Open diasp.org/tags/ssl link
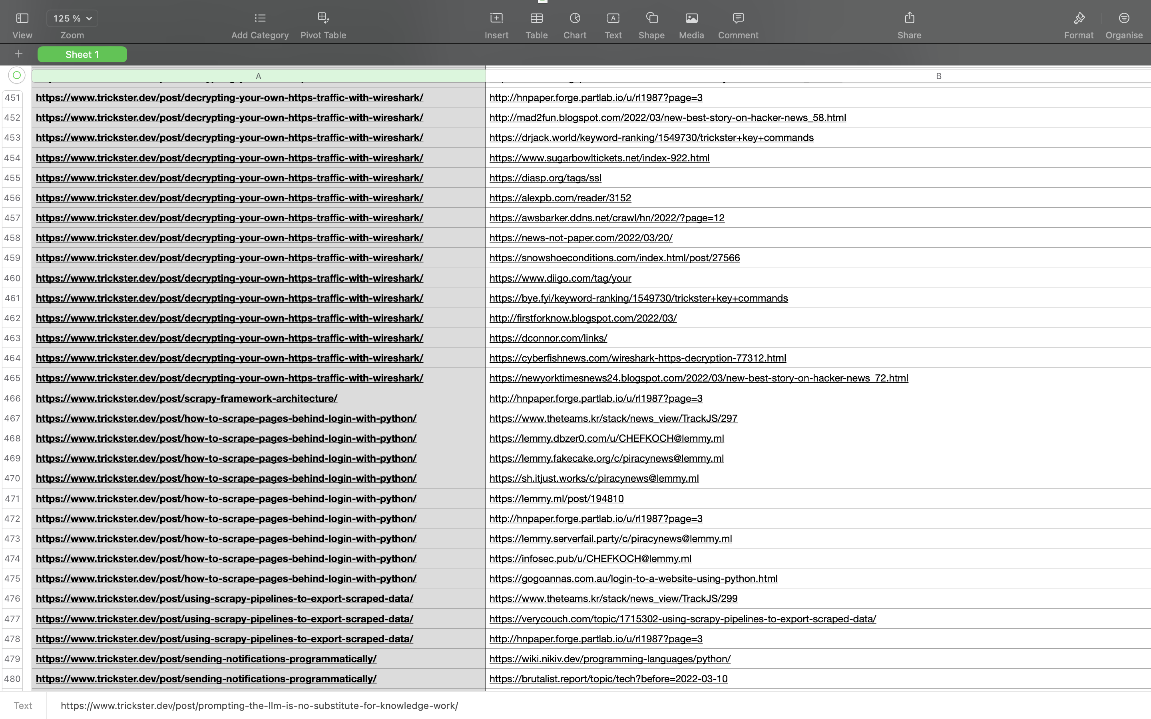The image size is (1151, 719). [545, 178]
